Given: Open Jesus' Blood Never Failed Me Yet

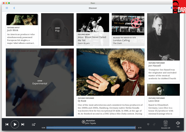Looking at the screenshot, I should tap(93, 30).
